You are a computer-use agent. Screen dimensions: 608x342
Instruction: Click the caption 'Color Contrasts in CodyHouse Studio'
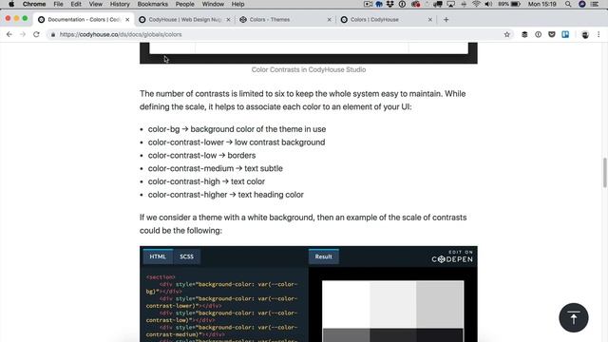coord(309,69)
